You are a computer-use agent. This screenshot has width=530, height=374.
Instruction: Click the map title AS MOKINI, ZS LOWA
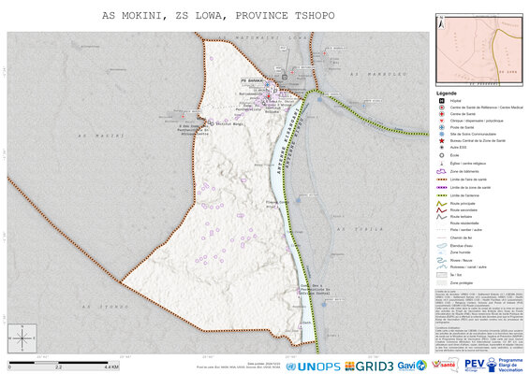pyautogui.click(x=218, y=16)
